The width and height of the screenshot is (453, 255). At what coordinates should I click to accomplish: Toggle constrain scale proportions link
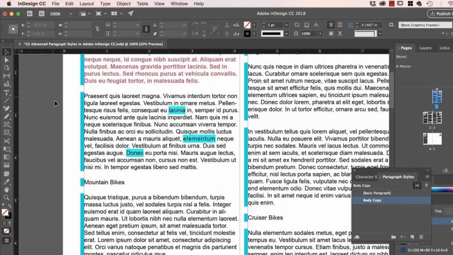click(146, 29)
